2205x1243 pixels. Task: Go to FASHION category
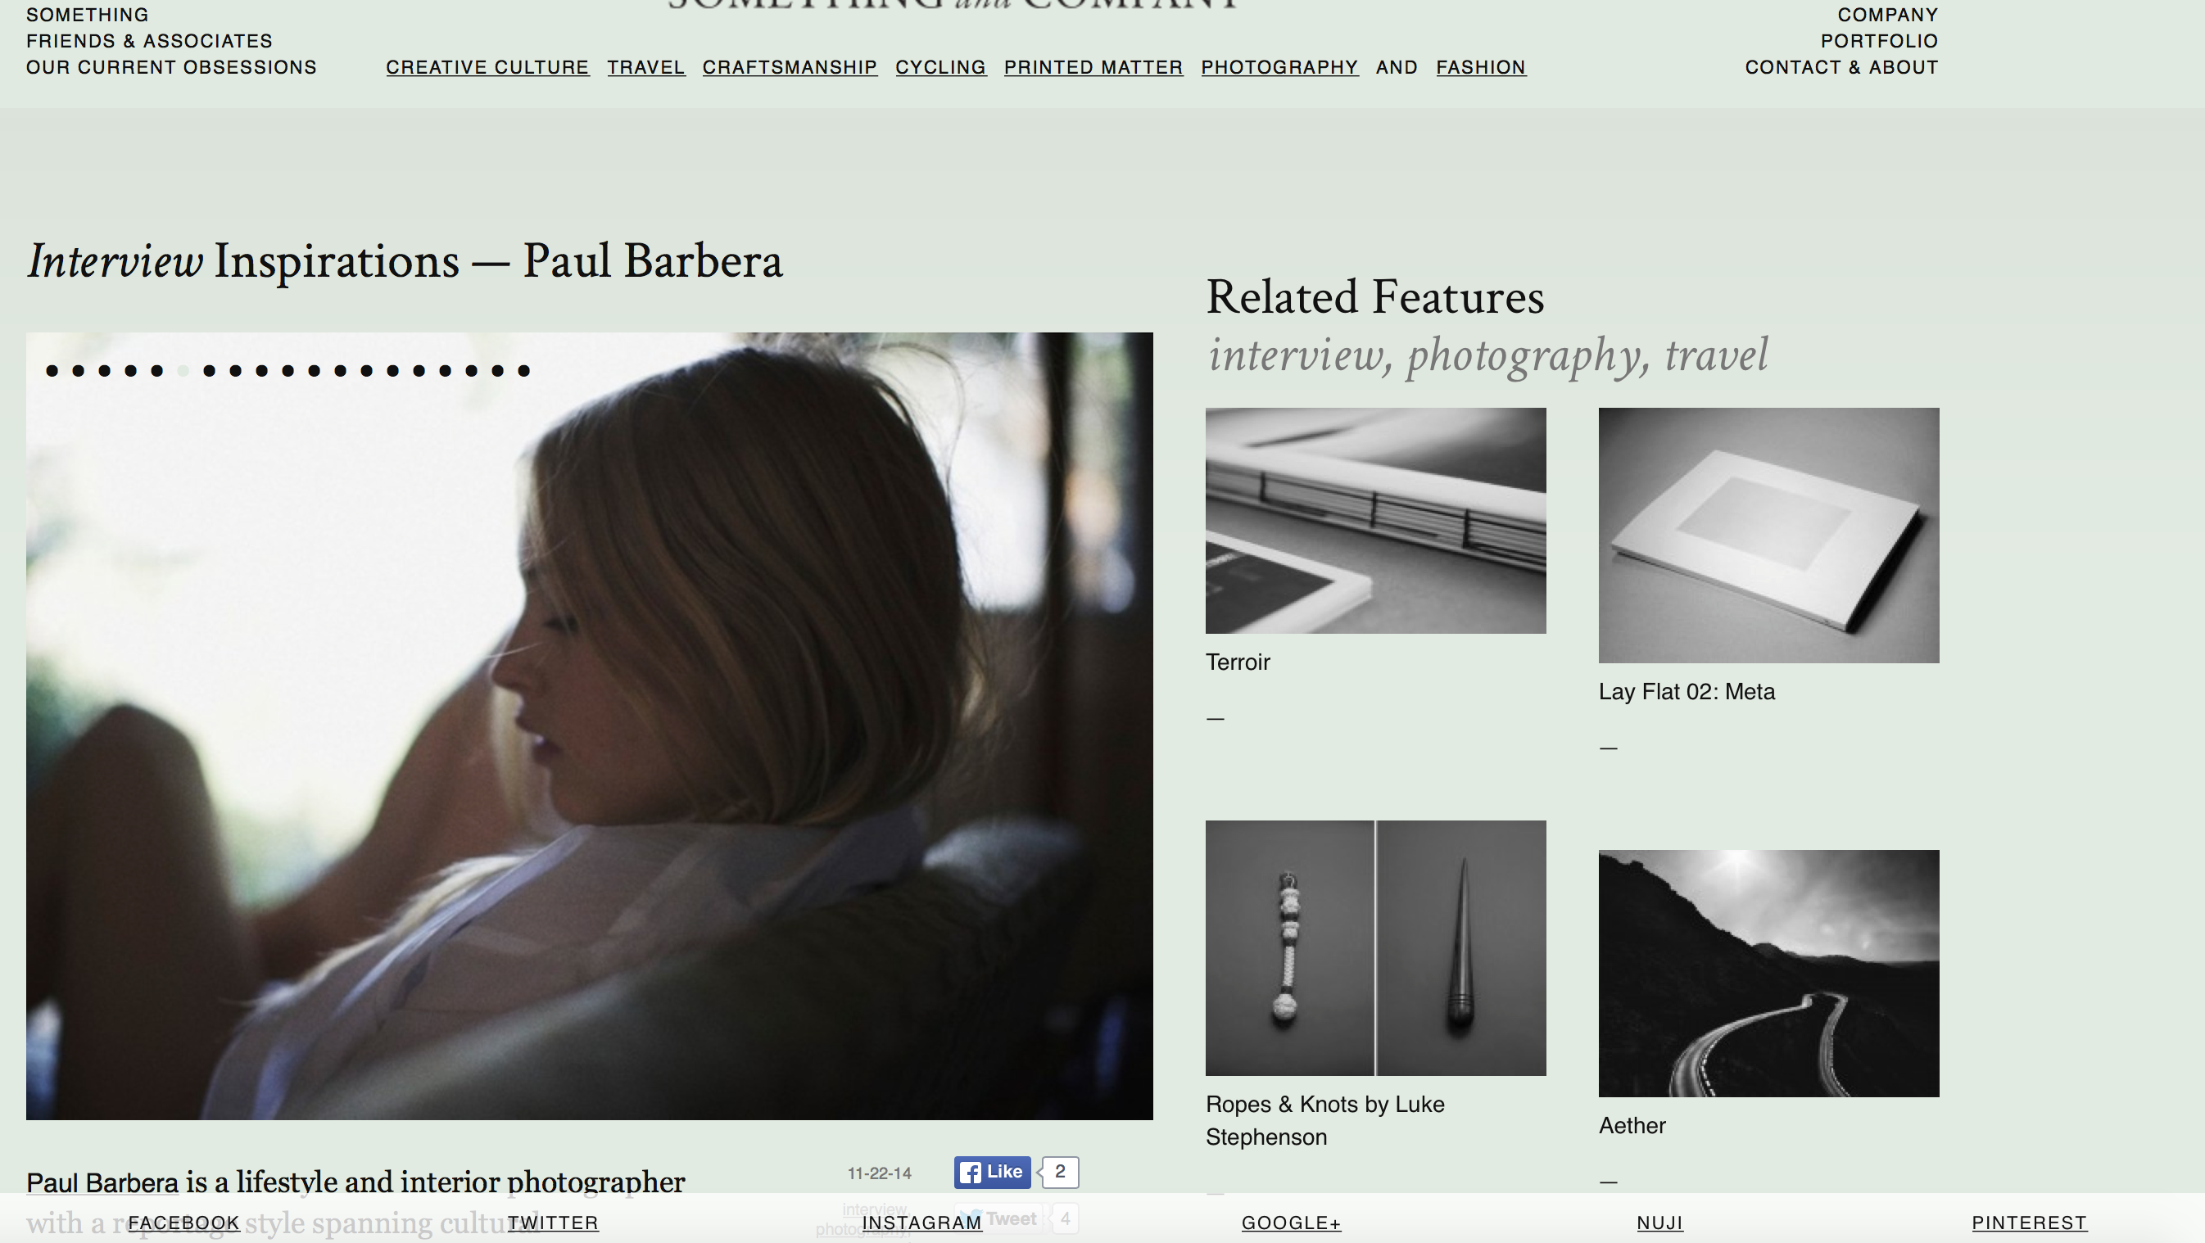point(1481,66)
